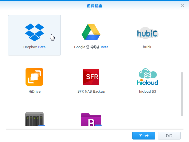The width and height of the screenshot is (189, 142).
Task: Choose the purple R folder icon
Action: 91,120
